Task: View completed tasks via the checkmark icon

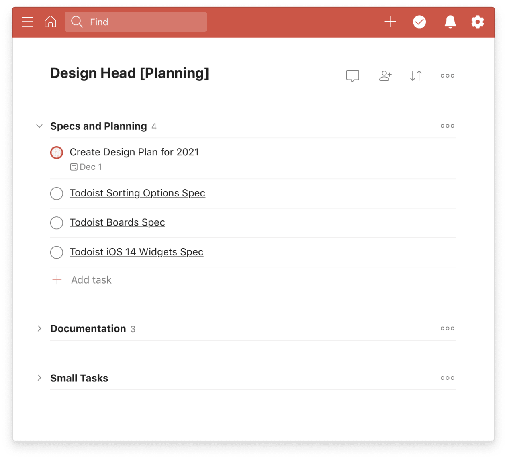Action: pos(419,22)
